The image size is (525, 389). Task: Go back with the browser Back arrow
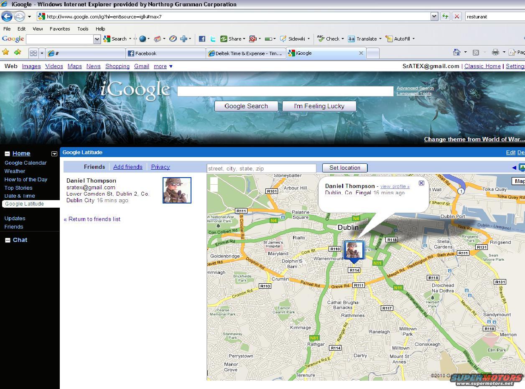click(7, 16)
